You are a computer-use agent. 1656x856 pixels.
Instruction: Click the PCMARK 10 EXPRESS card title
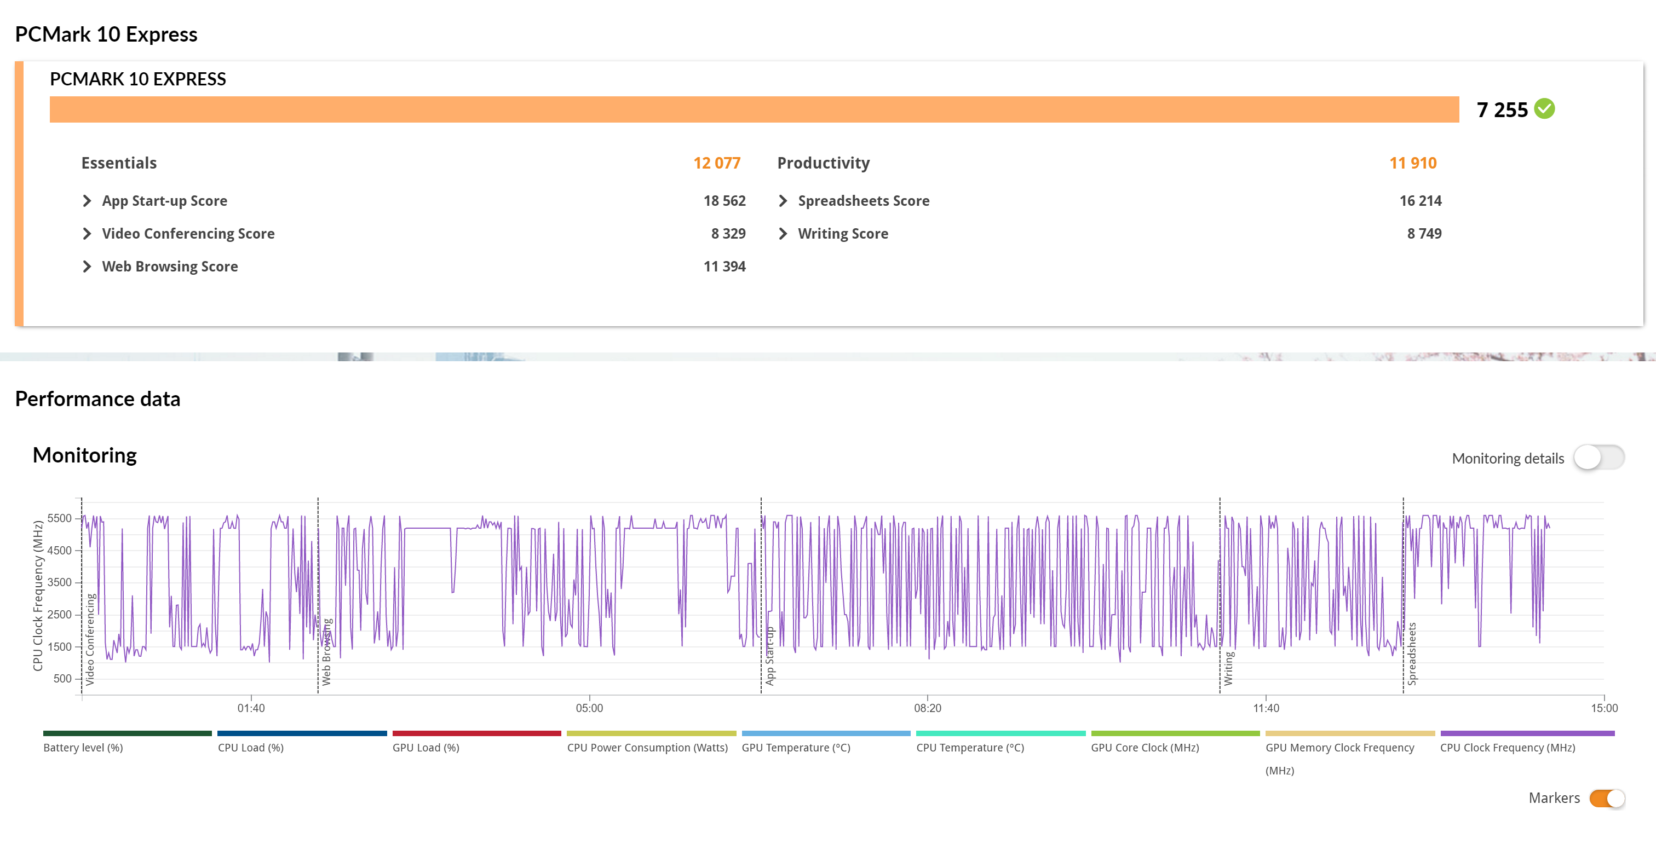tap(138, 79)
